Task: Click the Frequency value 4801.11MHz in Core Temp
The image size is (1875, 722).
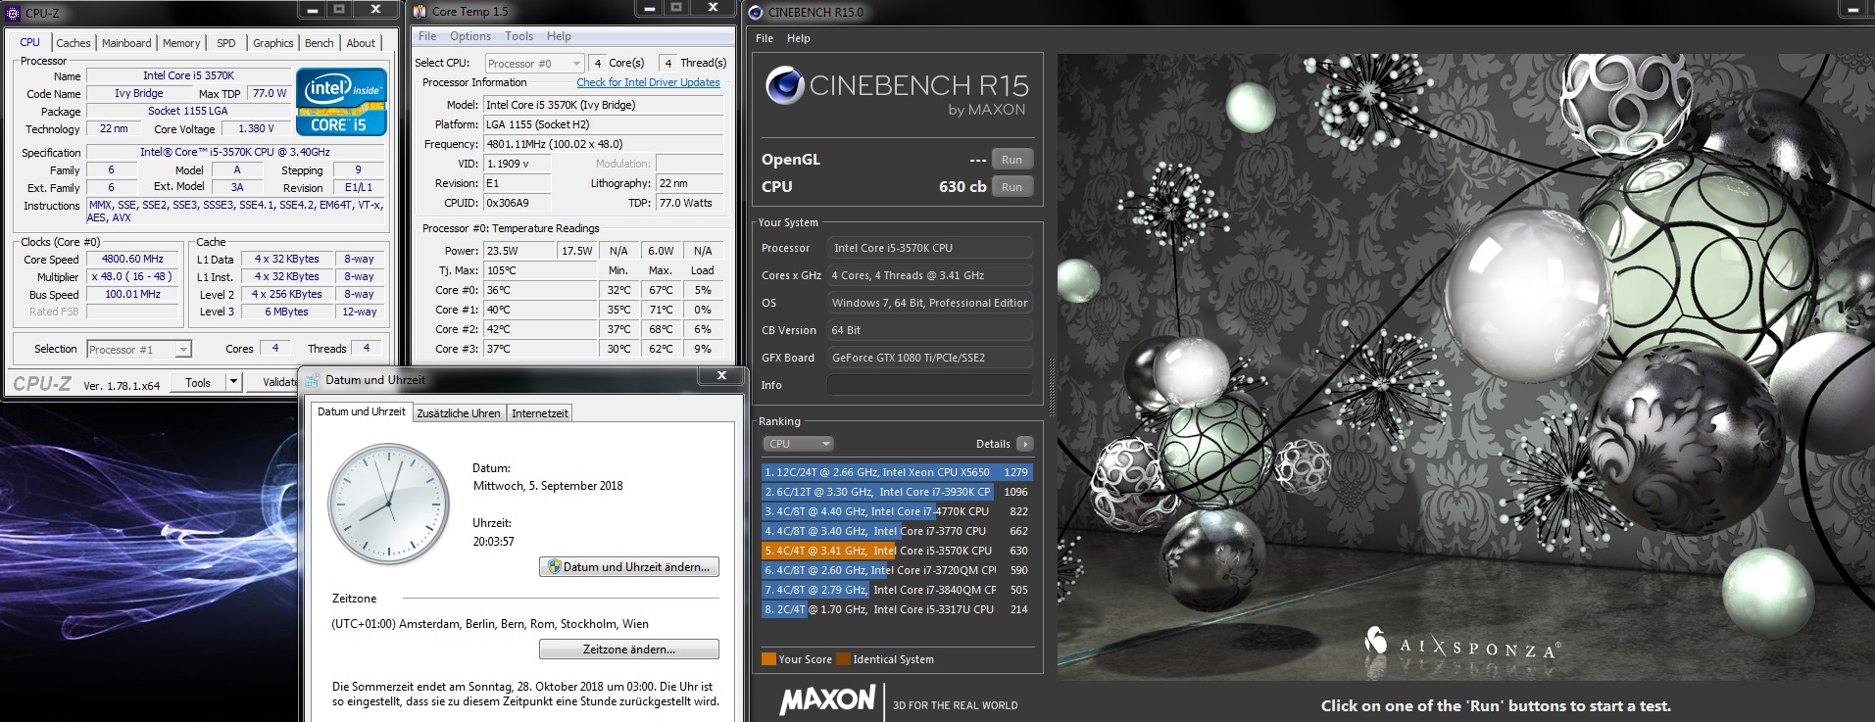Action: tap(604, 144)
